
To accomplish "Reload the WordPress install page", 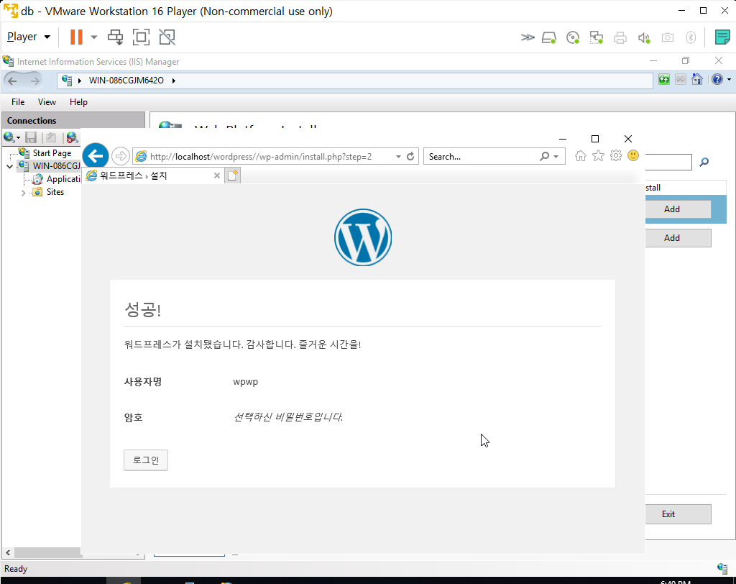I will pyautogui.click(x=410, y=157).
